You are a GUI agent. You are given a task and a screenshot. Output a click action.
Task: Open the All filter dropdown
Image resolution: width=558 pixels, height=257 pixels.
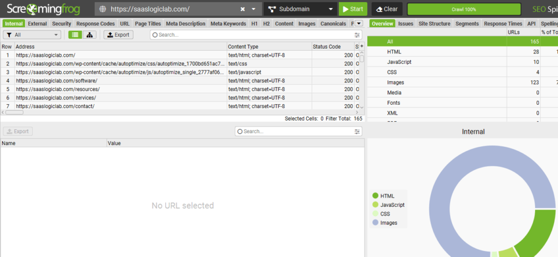coord(32,35)
